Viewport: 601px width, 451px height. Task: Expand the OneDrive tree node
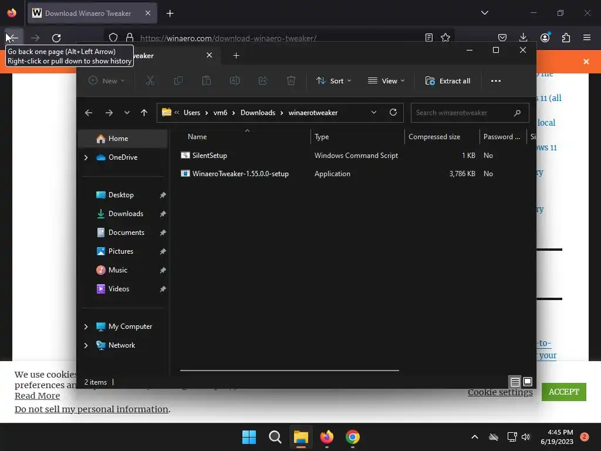(x=86, y=157)
